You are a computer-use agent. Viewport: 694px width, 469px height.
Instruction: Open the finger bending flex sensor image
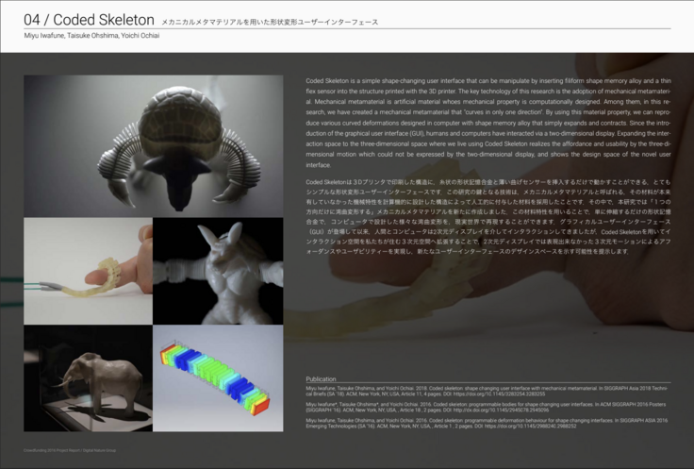(x=88, y=270)
